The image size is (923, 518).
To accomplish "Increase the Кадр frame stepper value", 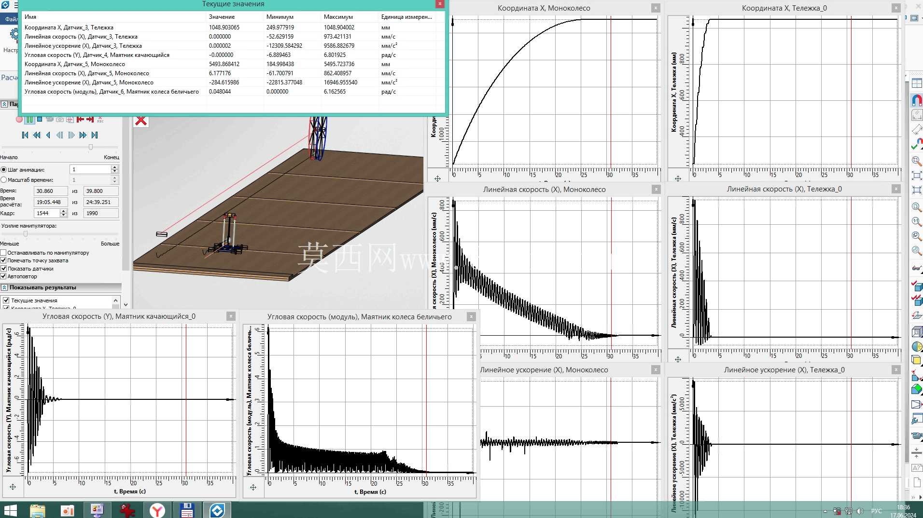I will [x=63, y=211].
